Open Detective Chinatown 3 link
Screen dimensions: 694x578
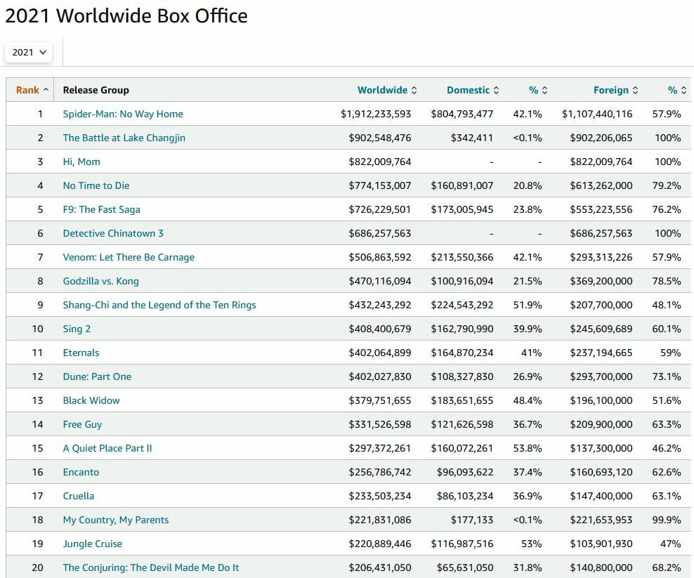point(113,233)
